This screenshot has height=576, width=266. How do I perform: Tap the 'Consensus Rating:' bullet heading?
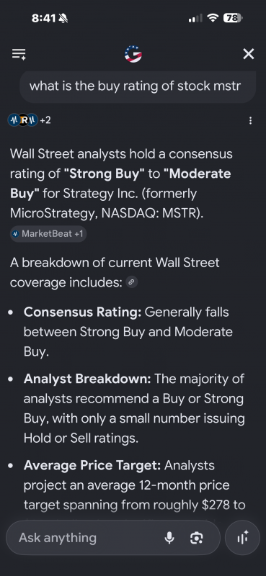(x=82, y=312)
